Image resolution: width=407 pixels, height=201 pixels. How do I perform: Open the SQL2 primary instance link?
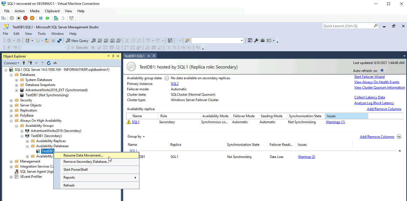tap(175, 84)
